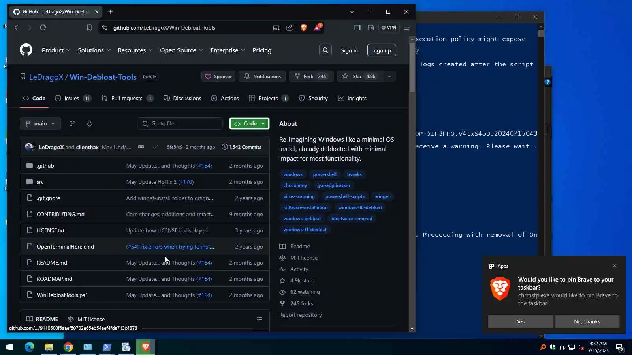Screen dimensions: 632x355
Task: Reload the page in Brave
Action: [43, 28]
